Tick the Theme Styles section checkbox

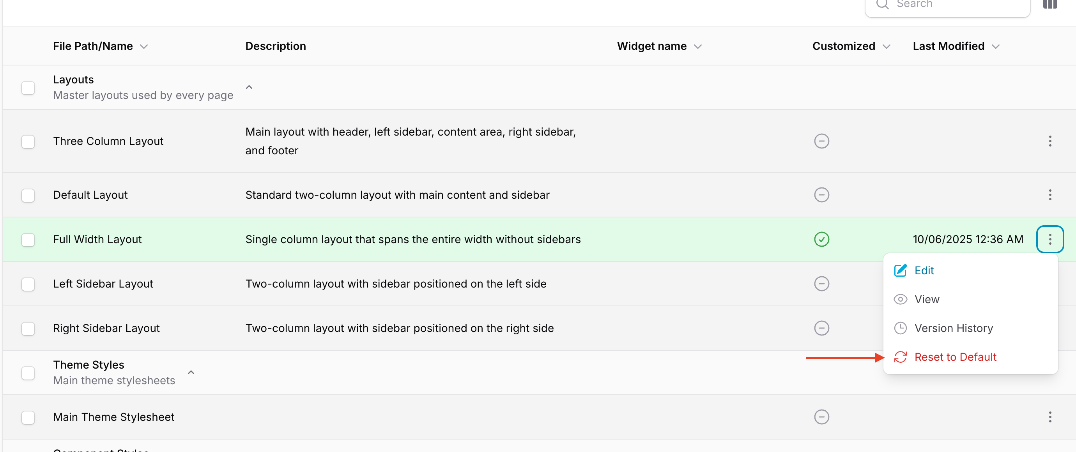pyautogui.click(x=28, y=373)
